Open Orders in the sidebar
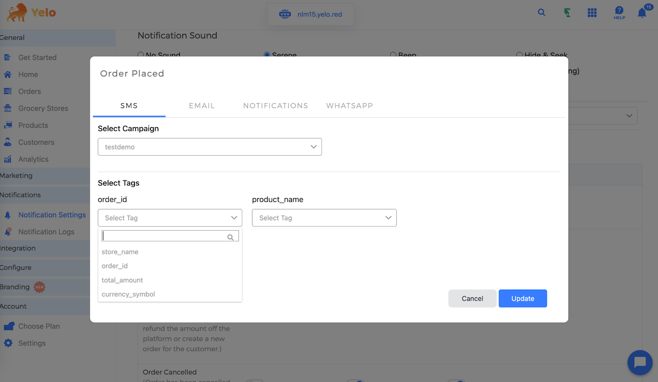 click(30, 91)
